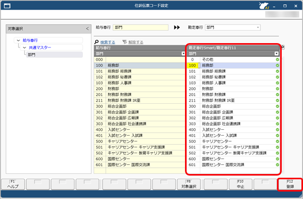Viewport: 303px width, 199px height.
Task: Select the left row 000
Action: click(x=139, y=60)
